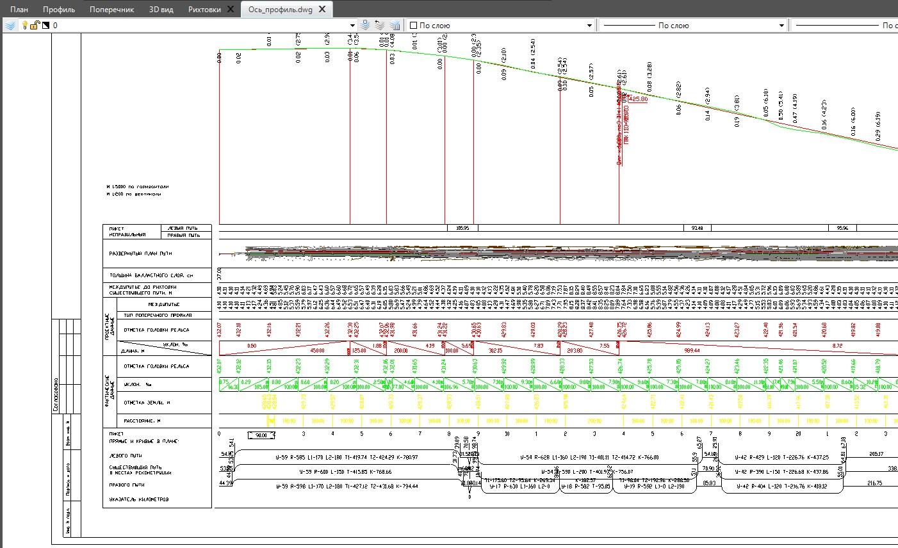Open the 3D вид tab
The width and height of the screenshot is (898, 548).
tap(161, 9)
